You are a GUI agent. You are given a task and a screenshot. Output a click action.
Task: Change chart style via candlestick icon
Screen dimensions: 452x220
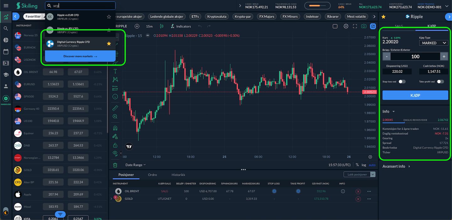(x=162, y=26)
